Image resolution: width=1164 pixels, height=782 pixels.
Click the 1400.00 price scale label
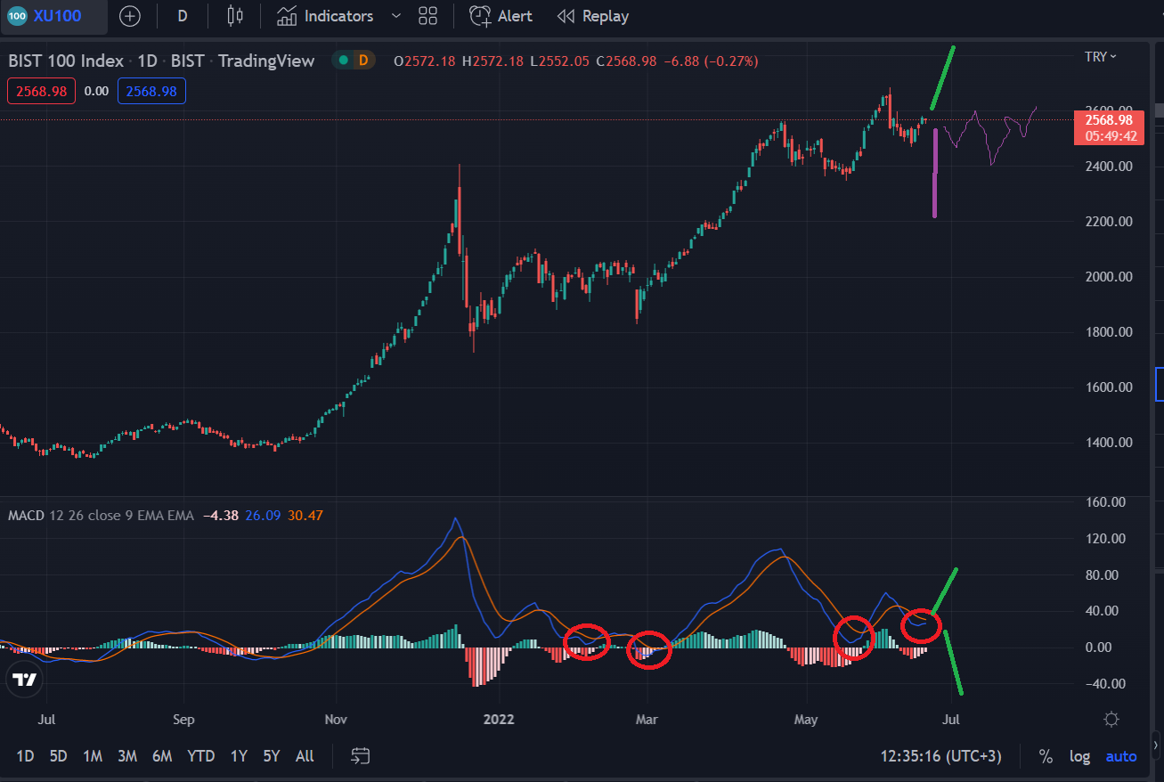pyautogui.click(x=1108, y=443)
